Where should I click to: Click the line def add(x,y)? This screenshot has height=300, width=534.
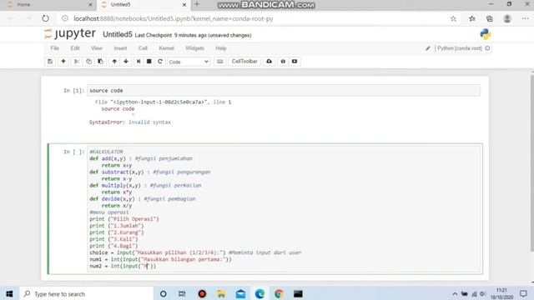[141, 158]
